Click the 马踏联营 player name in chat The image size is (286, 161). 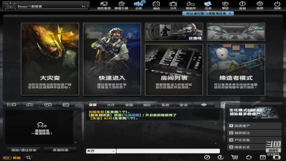[132, 115]
